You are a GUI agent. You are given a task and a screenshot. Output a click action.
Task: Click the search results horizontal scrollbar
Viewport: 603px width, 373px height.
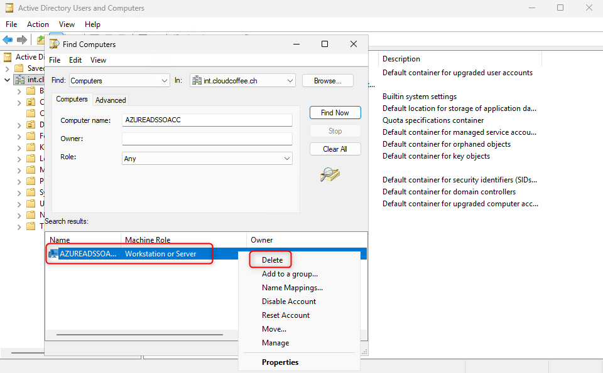coord(139,335)
